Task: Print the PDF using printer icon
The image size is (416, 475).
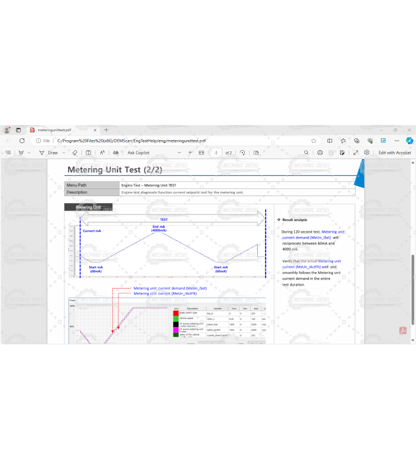Action: click(320, 153)
